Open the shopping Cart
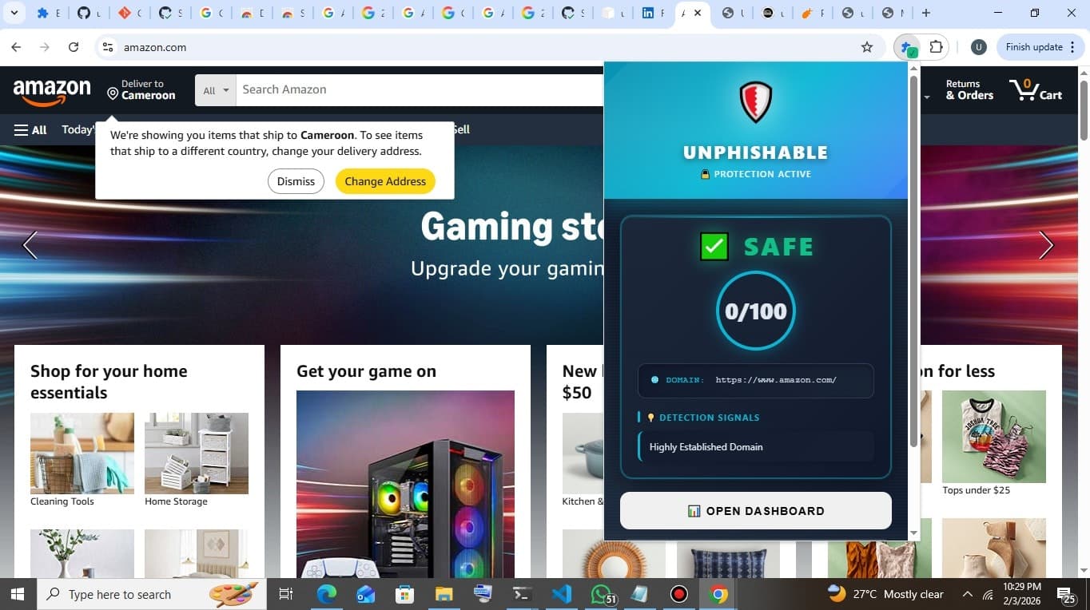Viewport: 1090px width, 610px height. (1035, 89)
